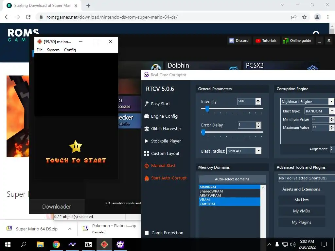Viewport: 335px width, 251px height.
Task: Open Chrome profile avatar
Action: pos(317,17)
